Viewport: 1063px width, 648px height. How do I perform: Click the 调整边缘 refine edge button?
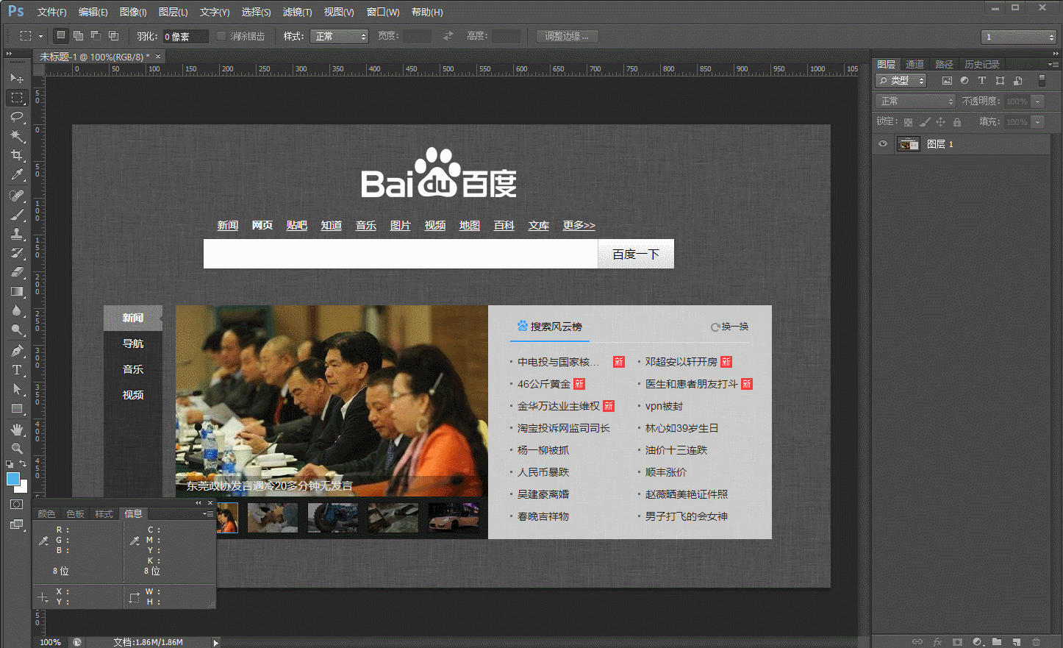[567, 36]
